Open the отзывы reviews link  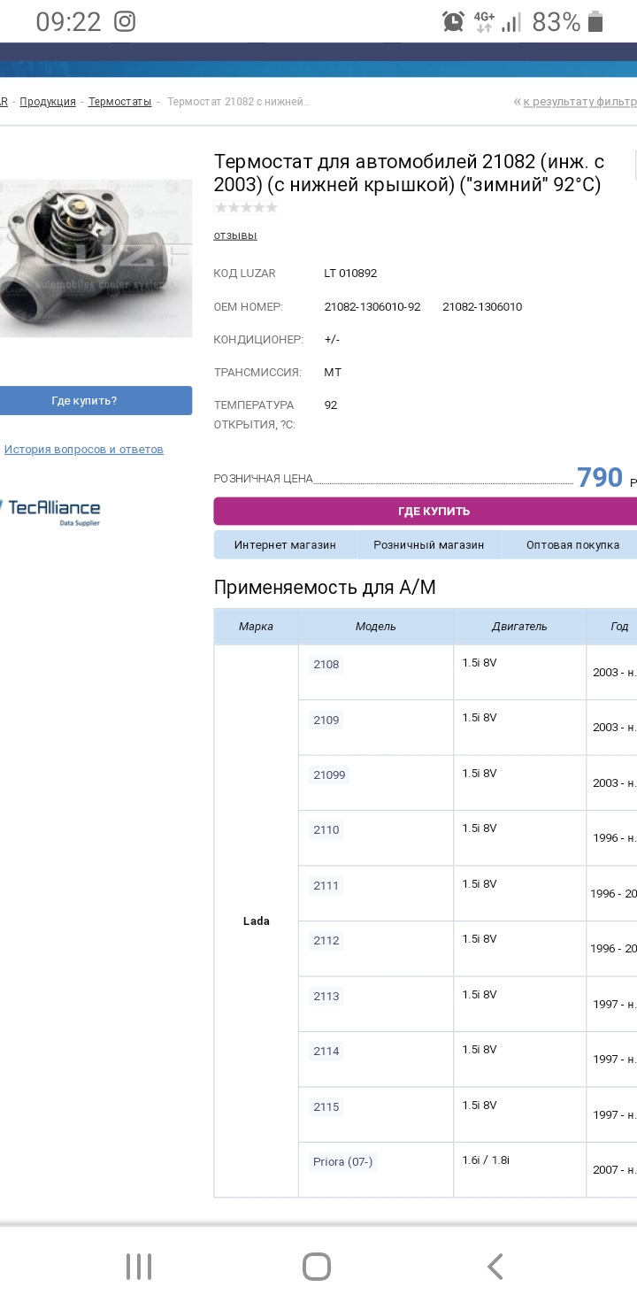point(235,235)
